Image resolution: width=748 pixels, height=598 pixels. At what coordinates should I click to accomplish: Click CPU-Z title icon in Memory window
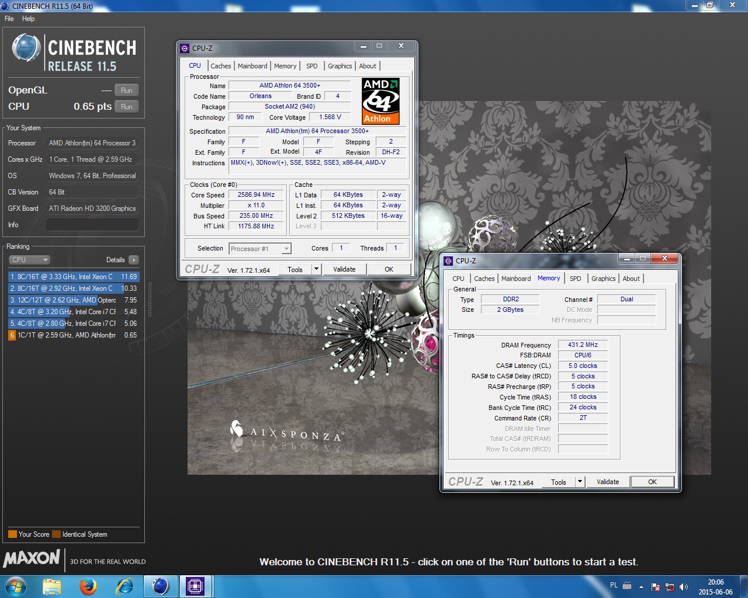[448, 261]
